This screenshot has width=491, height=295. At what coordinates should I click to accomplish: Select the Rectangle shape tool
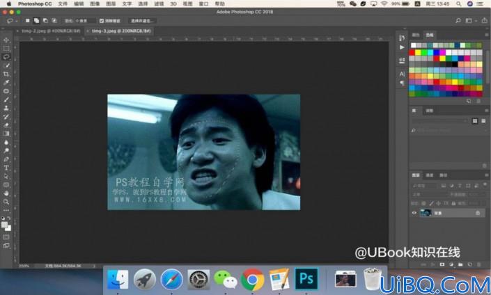tap(6, 184)
